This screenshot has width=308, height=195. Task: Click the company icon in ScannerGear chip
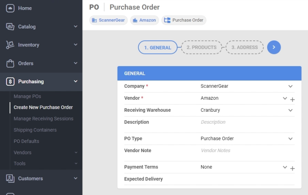point(94,20)
